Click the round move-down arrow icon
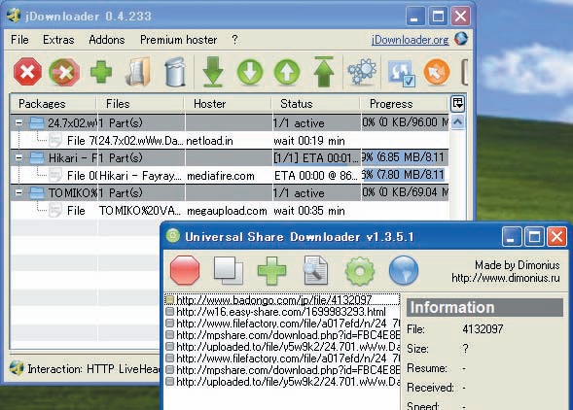 [x=250, y=72]
